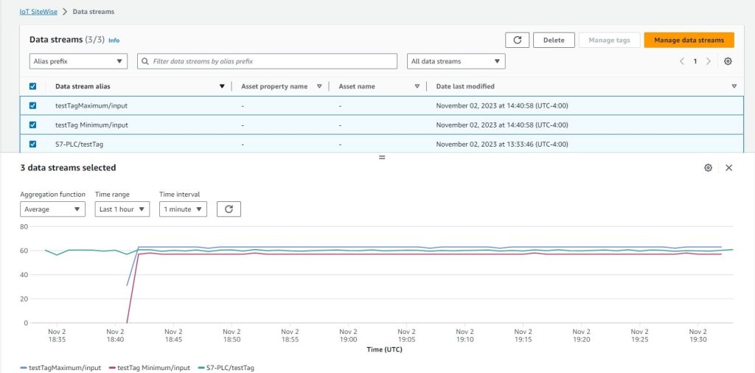755x373 pixels.
Task: Uncheck testTag Minimum/input row checkbox
Action: pyautogui.click(x=32, y=125)
